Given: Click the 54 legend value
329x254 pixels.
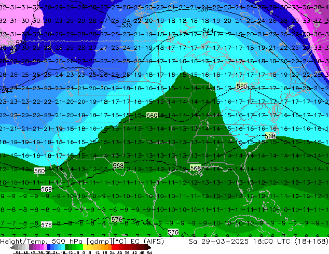Looking at the screenshot, I should tap(149, 252).
